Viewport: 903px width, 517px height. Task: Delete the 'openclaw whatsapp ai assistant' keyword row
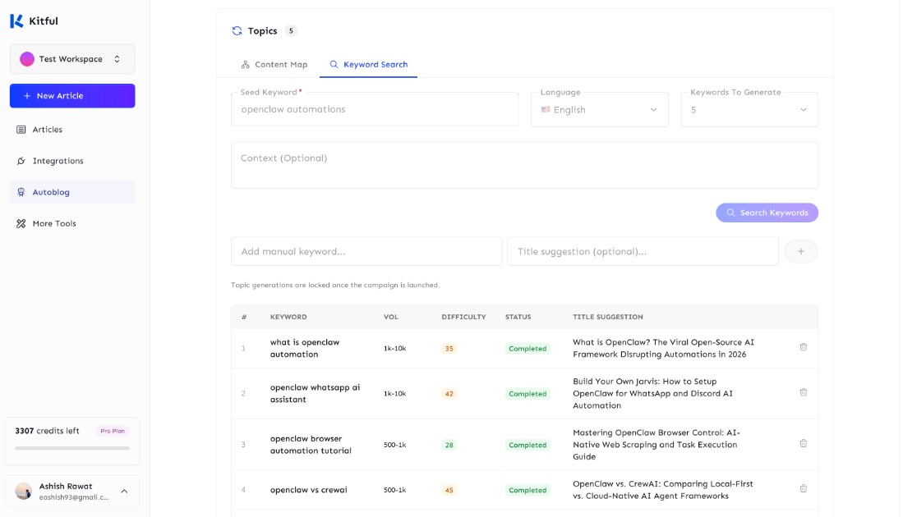[803, 392]
